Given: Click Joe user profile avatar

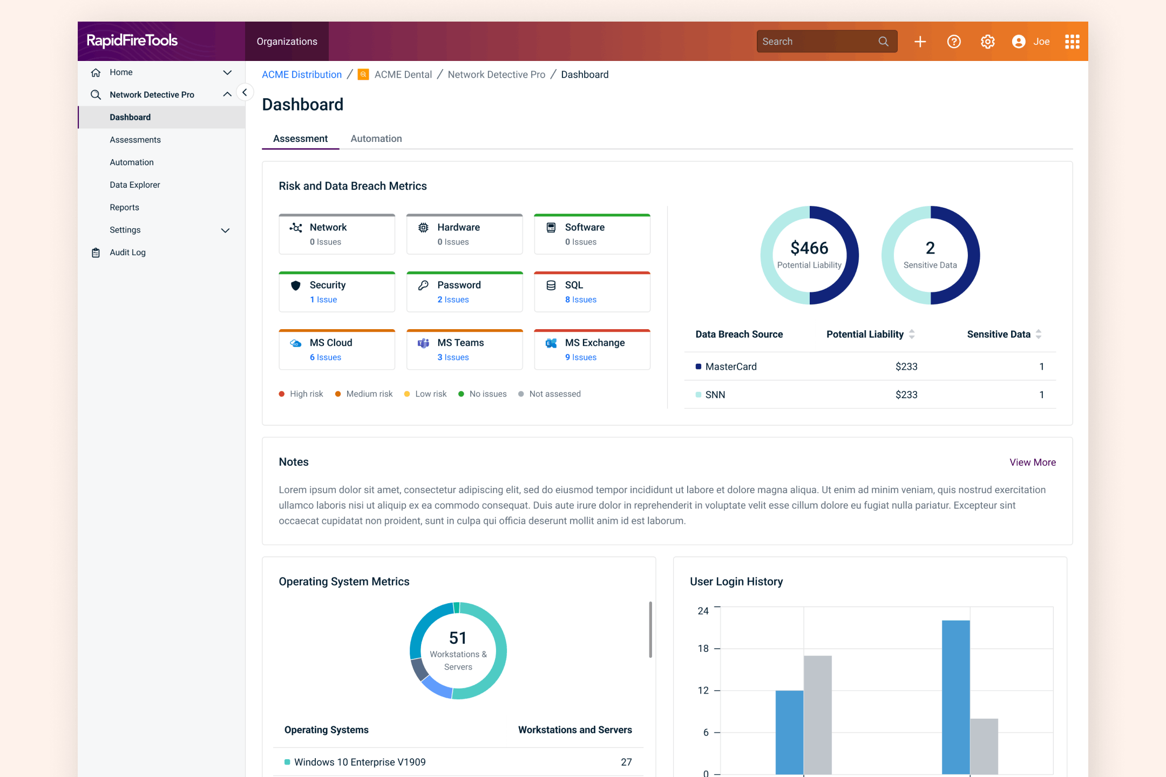Looking at the screenshot, I should coord(1019,42).
